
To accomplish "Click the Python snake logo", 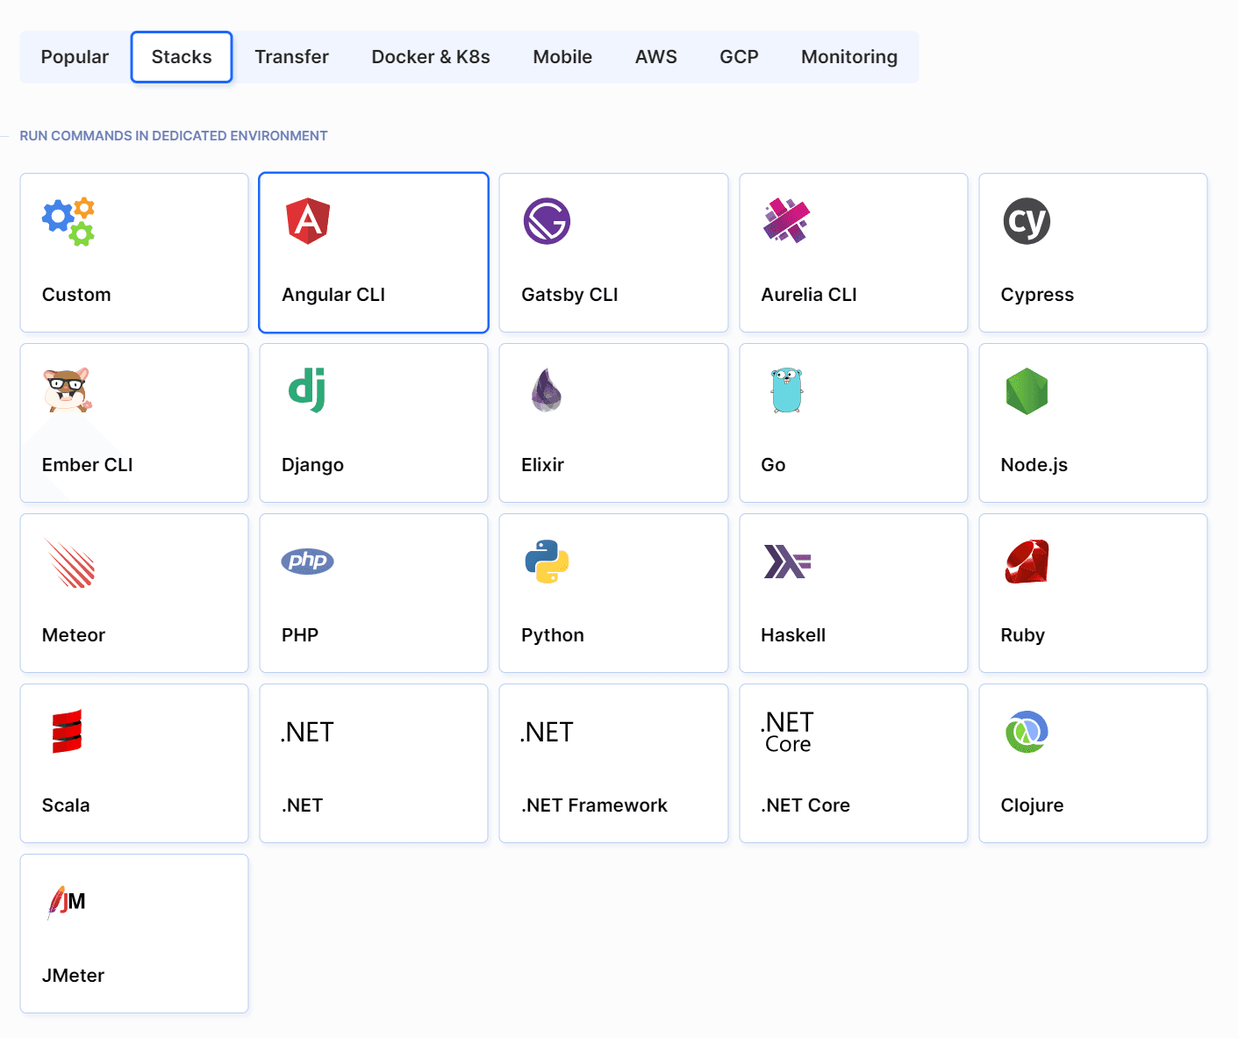I will [547, 562].
